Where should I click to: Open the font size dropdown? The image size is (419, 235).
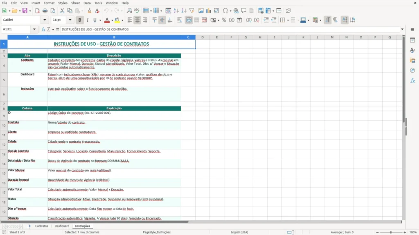(x=70, y=20)
